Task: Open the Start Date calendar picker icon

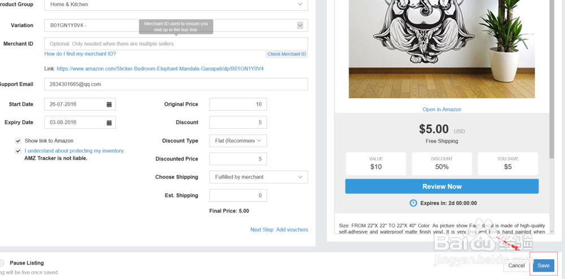Action: point(109,104)
